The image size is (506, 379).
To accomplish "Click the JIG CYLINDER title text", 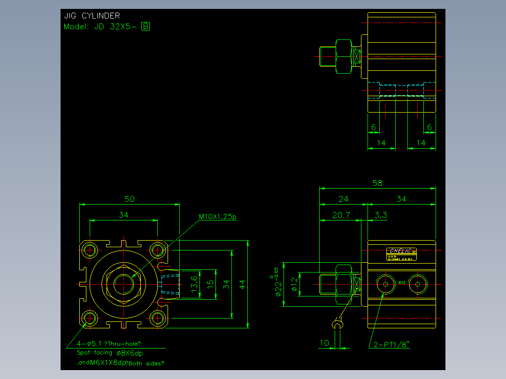I will coord(92,15).
